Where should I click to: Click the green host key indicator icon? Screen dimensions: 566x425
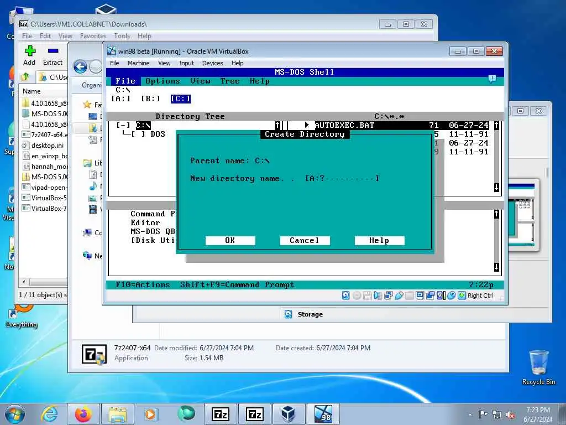point(462,296)
